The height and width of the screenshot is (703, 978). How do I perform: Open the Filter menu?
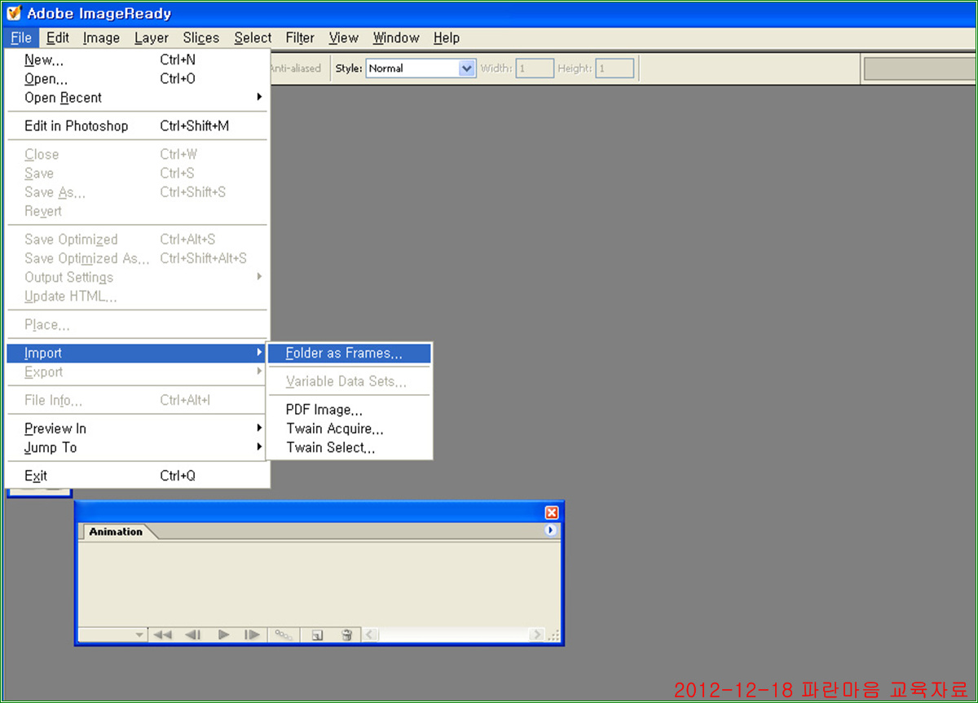point(300,37)
